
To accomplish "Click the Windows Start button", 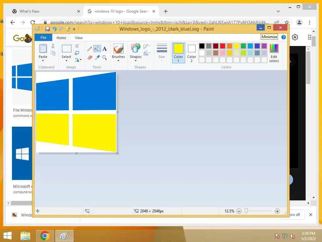I will click(x=8, y=236).
